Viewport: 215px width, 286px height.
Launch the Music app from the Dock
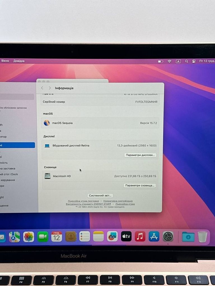click(x=140, y=236)
